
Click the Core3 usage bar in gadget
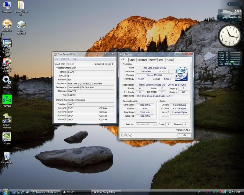click(235, 57)
